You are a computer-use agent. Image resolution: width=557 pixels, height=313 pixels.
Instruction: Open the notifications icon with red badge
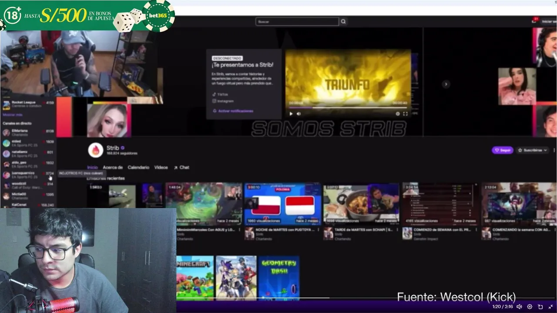pos(535,21)
